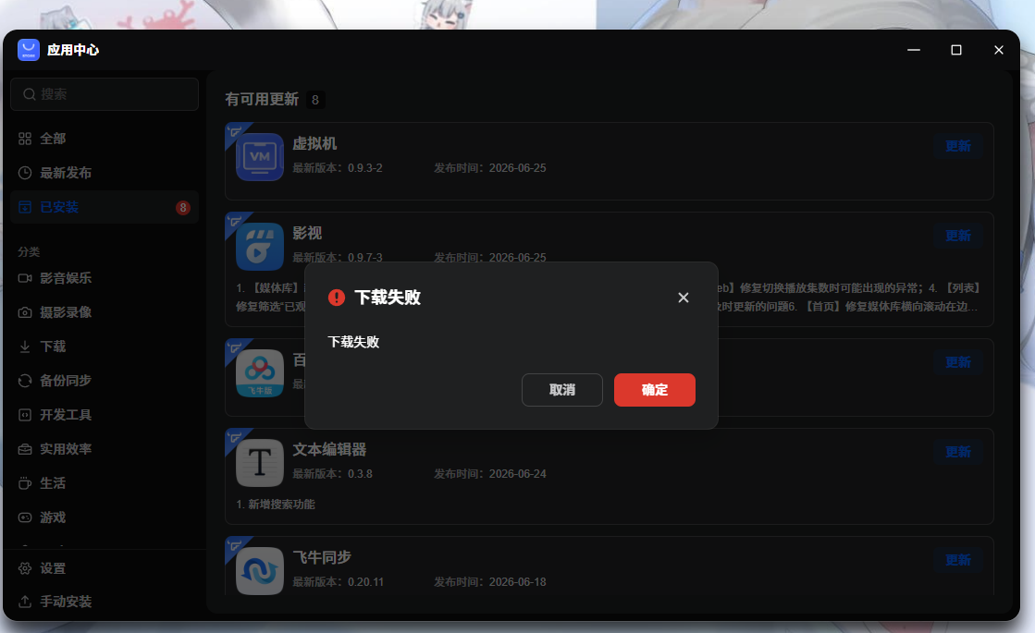This screenshot has width=1035, height=633.
Task: Click the 下载失败 message in dialog body
Action: [x=354, y=342]
